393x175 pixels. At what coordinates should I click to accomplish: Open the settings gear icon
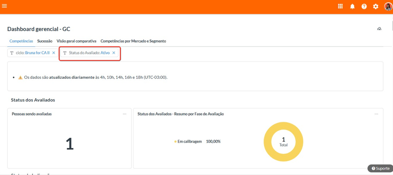point(375,7)
